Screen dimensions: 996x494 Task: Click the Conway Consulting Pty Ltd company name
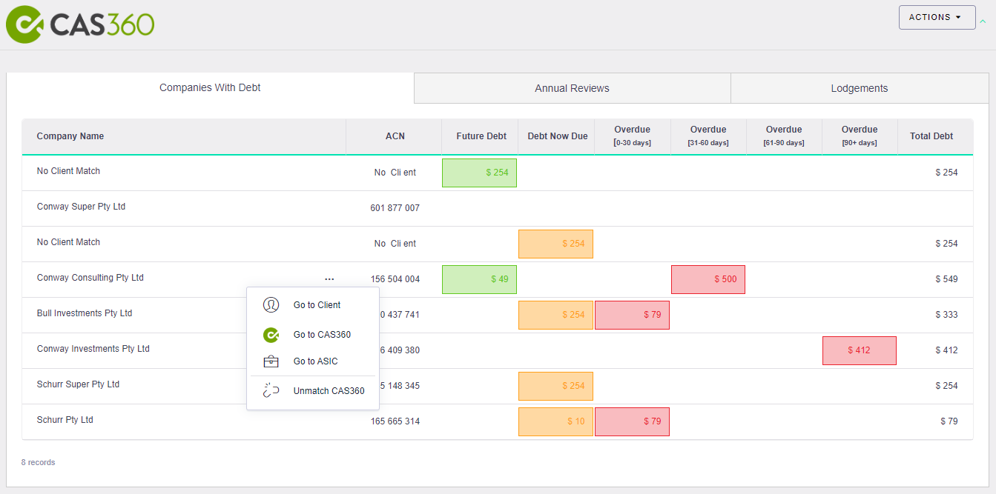(x=90, y=278)
